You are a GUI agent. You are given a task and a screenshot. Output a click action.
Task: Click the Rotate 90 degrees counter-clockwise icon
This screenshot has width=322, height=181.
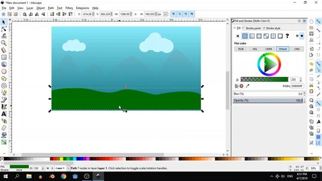tap(25, 14)
